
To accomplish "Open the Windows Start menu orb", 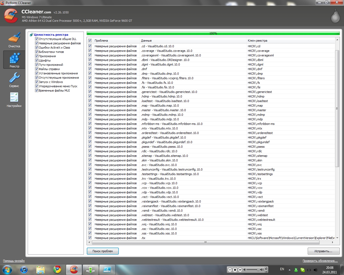I will [7, 269].
